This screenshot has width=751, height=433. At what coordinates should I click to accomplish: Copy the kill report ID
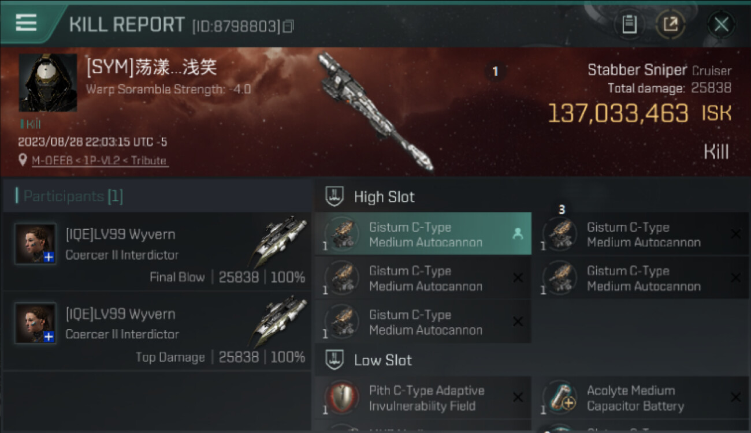[x=288, y=26]
